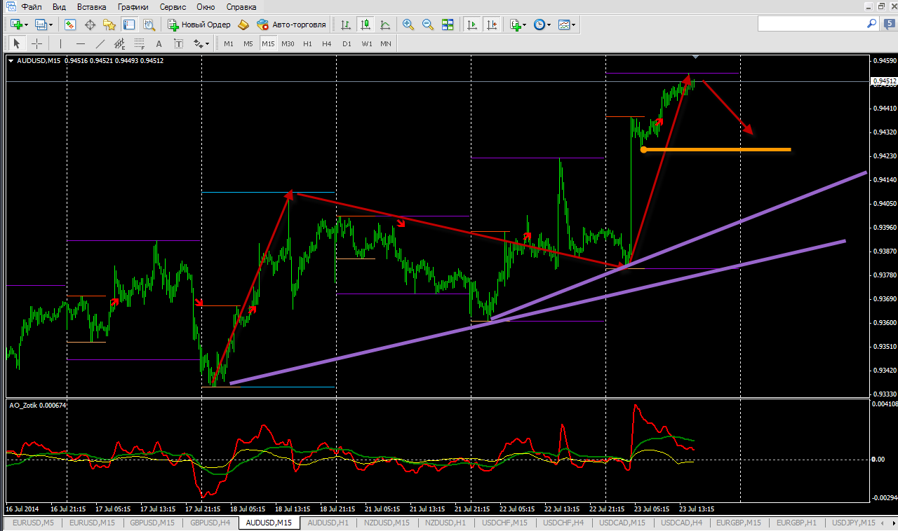Toggle chart auto-scroll
The image size is (898, 531).
472,25
